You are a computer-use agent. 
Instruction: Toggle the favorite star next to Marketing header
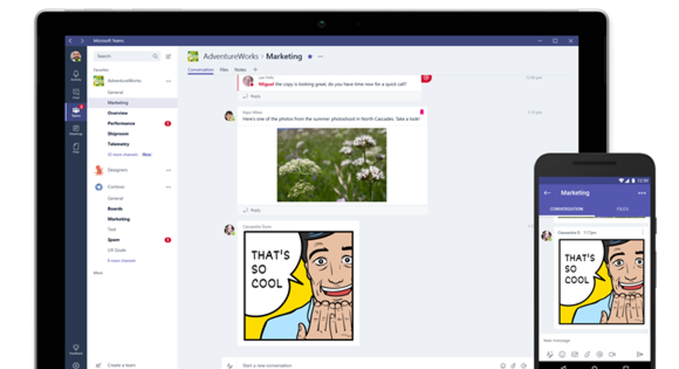(x=310, y=56)
